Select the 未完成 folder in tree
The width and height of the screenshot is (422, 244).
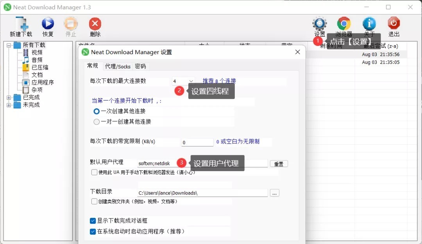[x=31, y=105]
